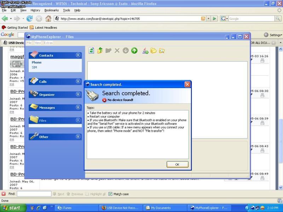Click the folder search icon in toolbar
Viewport: 283px width, 212px height.
click(x=162, y=51)
